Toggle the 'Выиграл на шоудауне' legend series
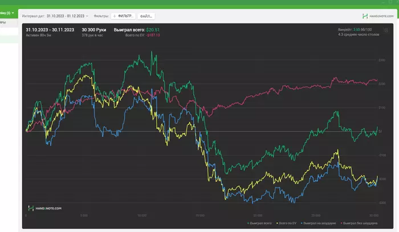This screenshot has width=399, height=232. [x=318, y=223]
